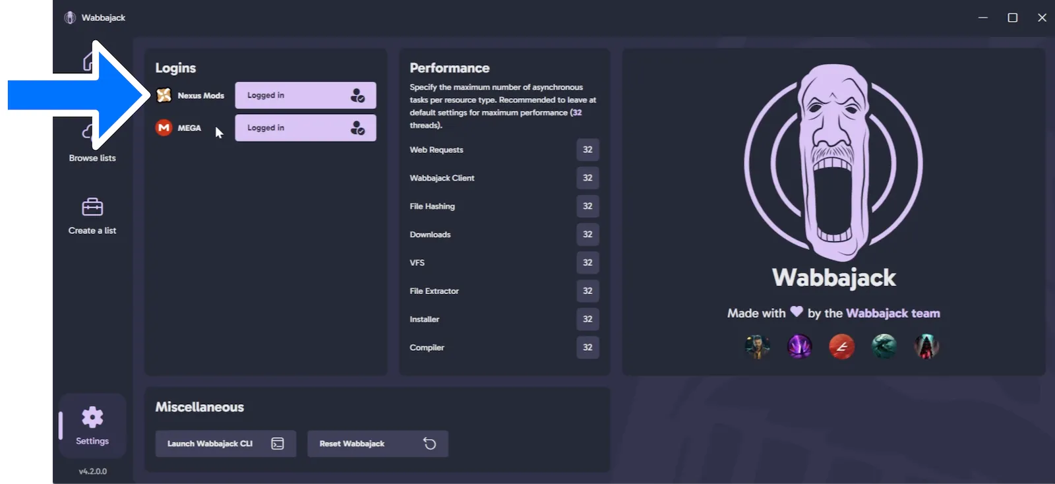Click the Nexus Mods logo icon
The width and height of the screenshot is (1055, 484).
[x=164, y=96]
